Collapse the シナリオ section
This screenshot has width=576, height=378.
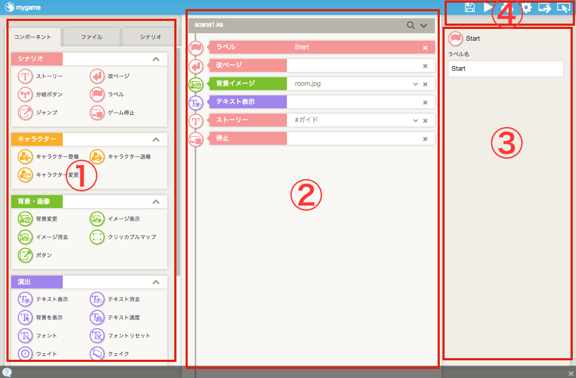click(156, 59)
